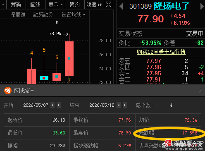Viewport: 205px width, 151px height.
Task: Increase start date with right arrow
Action: (59, 105)
